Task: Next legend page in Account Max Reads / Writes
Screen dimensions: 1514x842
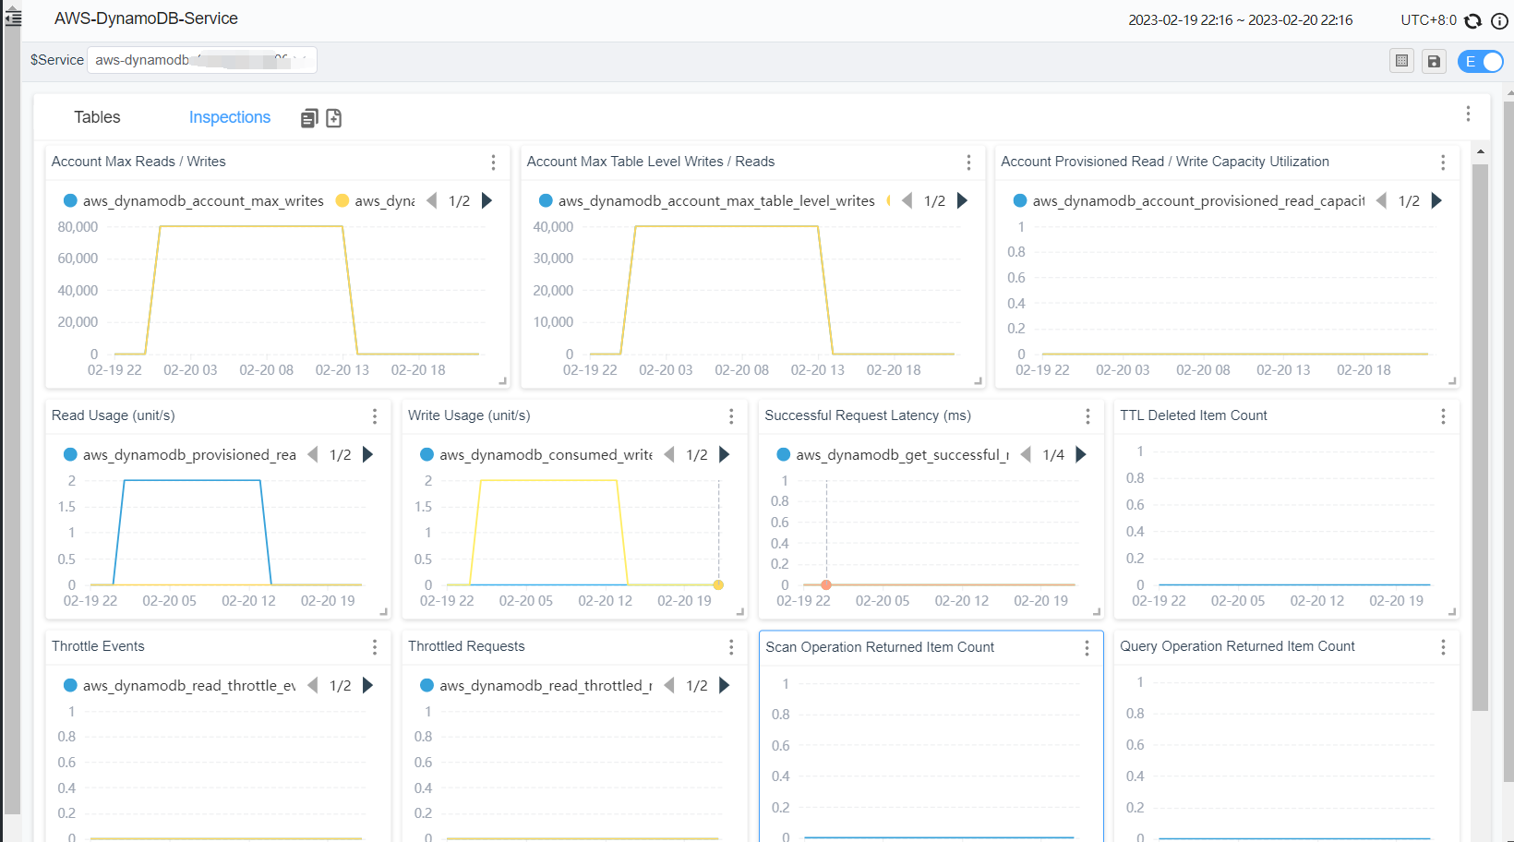Action: tap(487, 200)
